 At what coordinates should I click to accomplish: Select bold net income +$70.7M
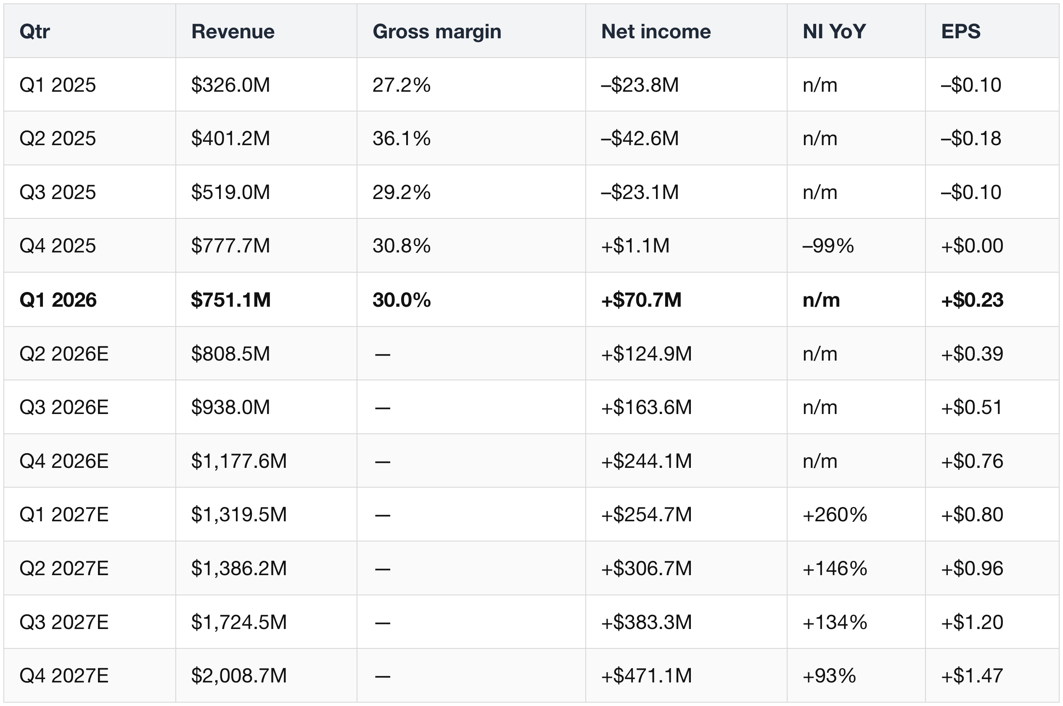641,300
